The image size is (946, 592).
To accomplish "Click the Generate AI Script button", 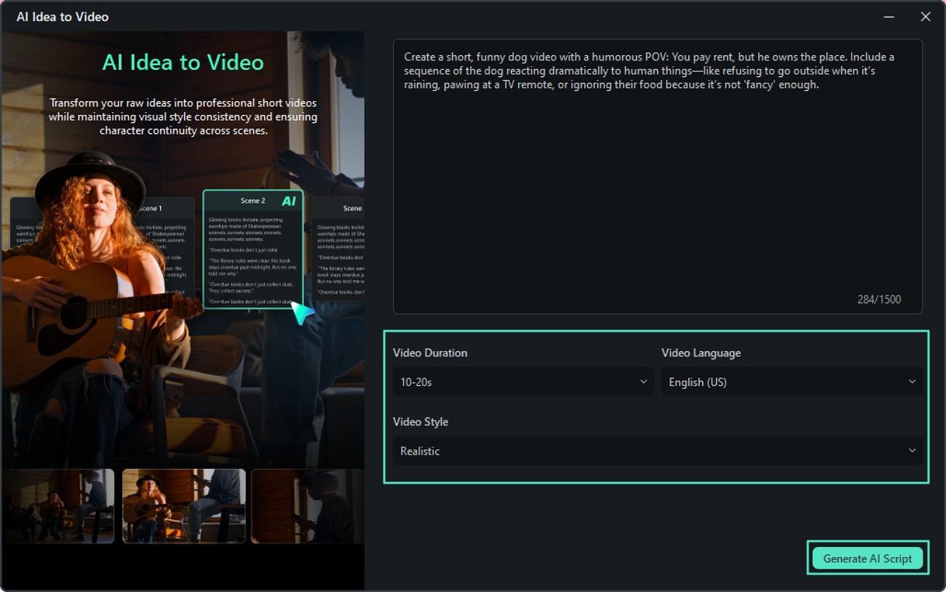I will 867,559.
